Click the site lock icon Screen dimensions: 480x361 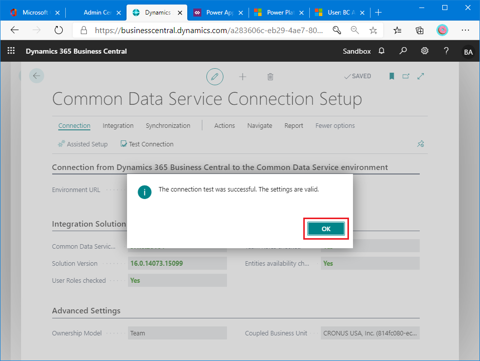(83, 30)
